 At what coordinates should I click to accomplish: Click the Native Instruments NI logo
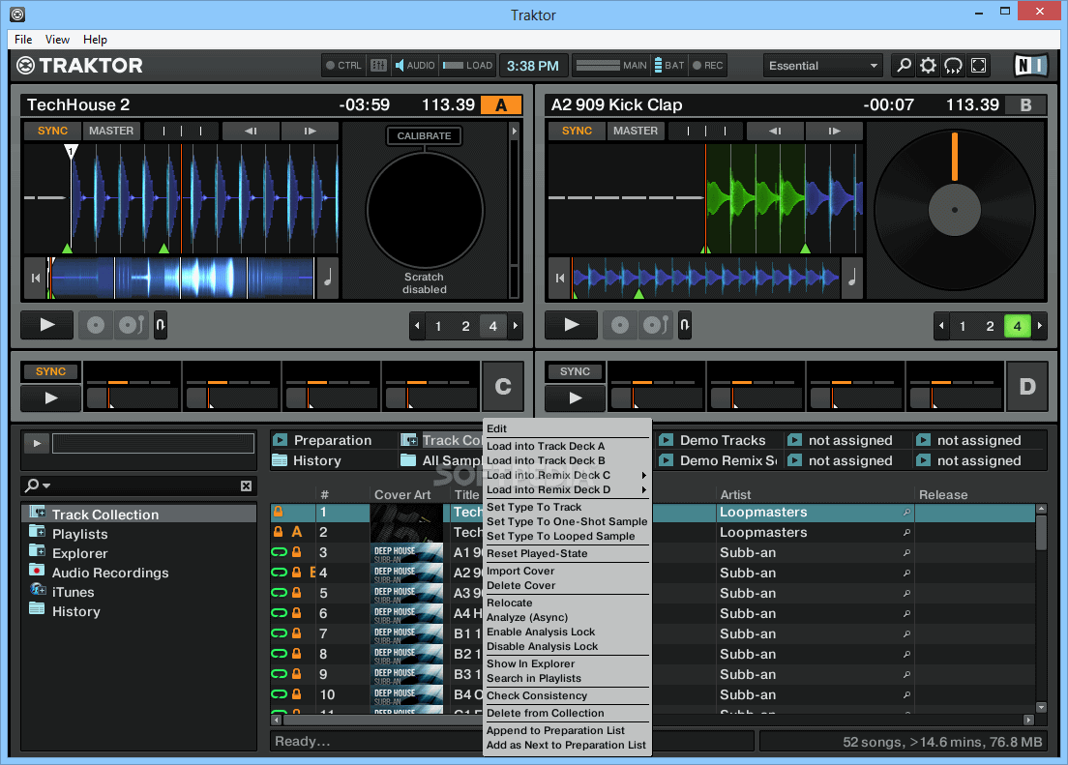point(1030,66)
